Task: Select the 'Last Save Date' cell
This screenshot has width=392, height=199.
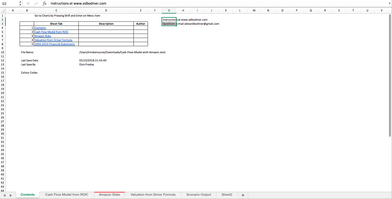Action: 27,61
